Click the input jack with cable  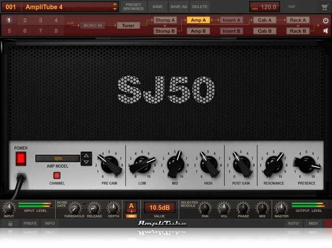[21, 177]
